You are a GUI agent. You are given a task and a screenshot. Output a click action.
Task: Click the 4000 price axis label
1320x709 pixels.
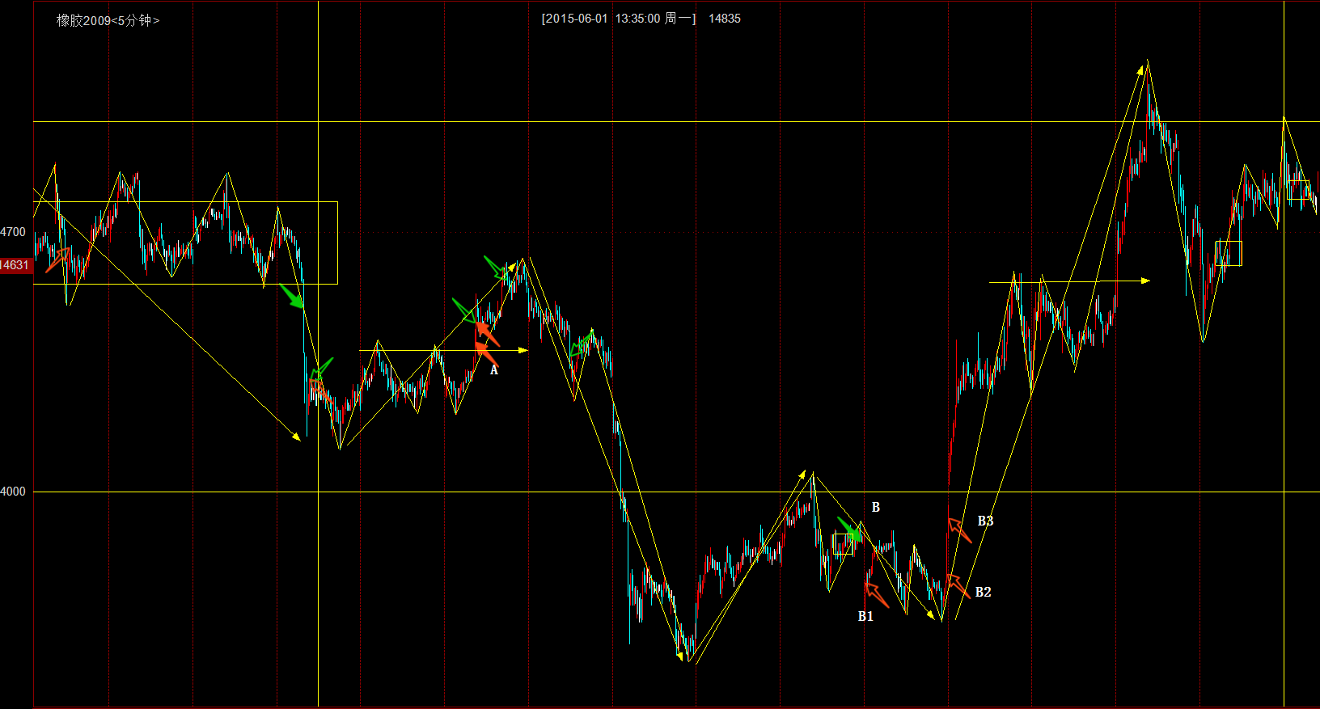point(13,492)
